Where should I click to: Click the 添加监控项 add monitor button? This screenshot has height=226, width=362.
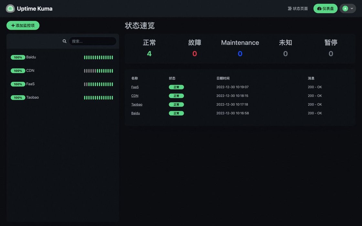click(23, 26)
